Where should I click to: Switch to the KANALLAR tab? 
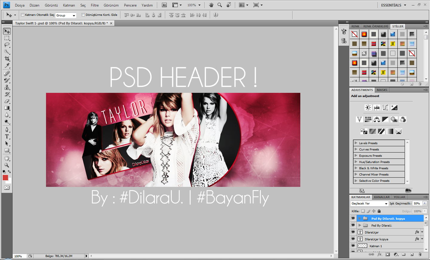tap(382, 197)
